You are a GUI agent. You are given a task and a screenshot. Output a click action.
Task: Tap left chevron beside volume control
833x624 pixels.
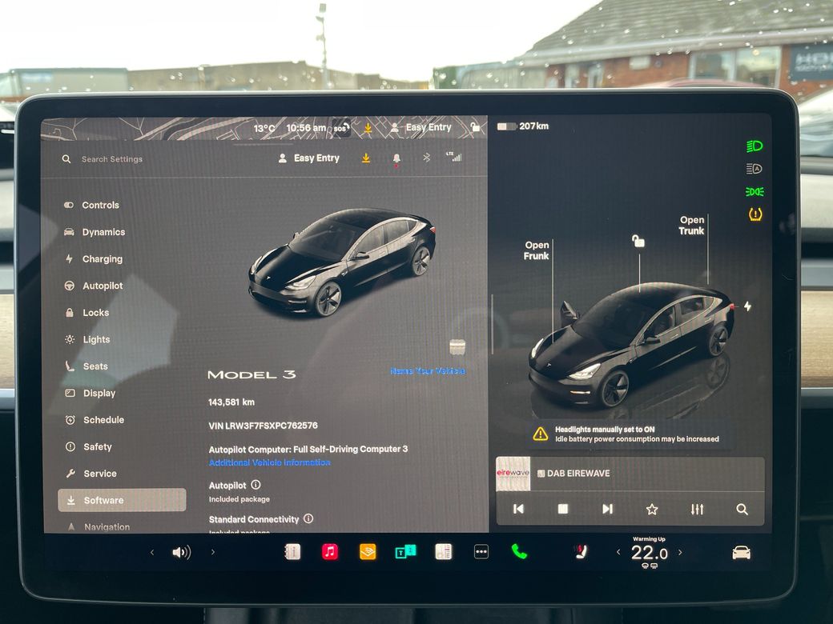click(x=152, y=551)
